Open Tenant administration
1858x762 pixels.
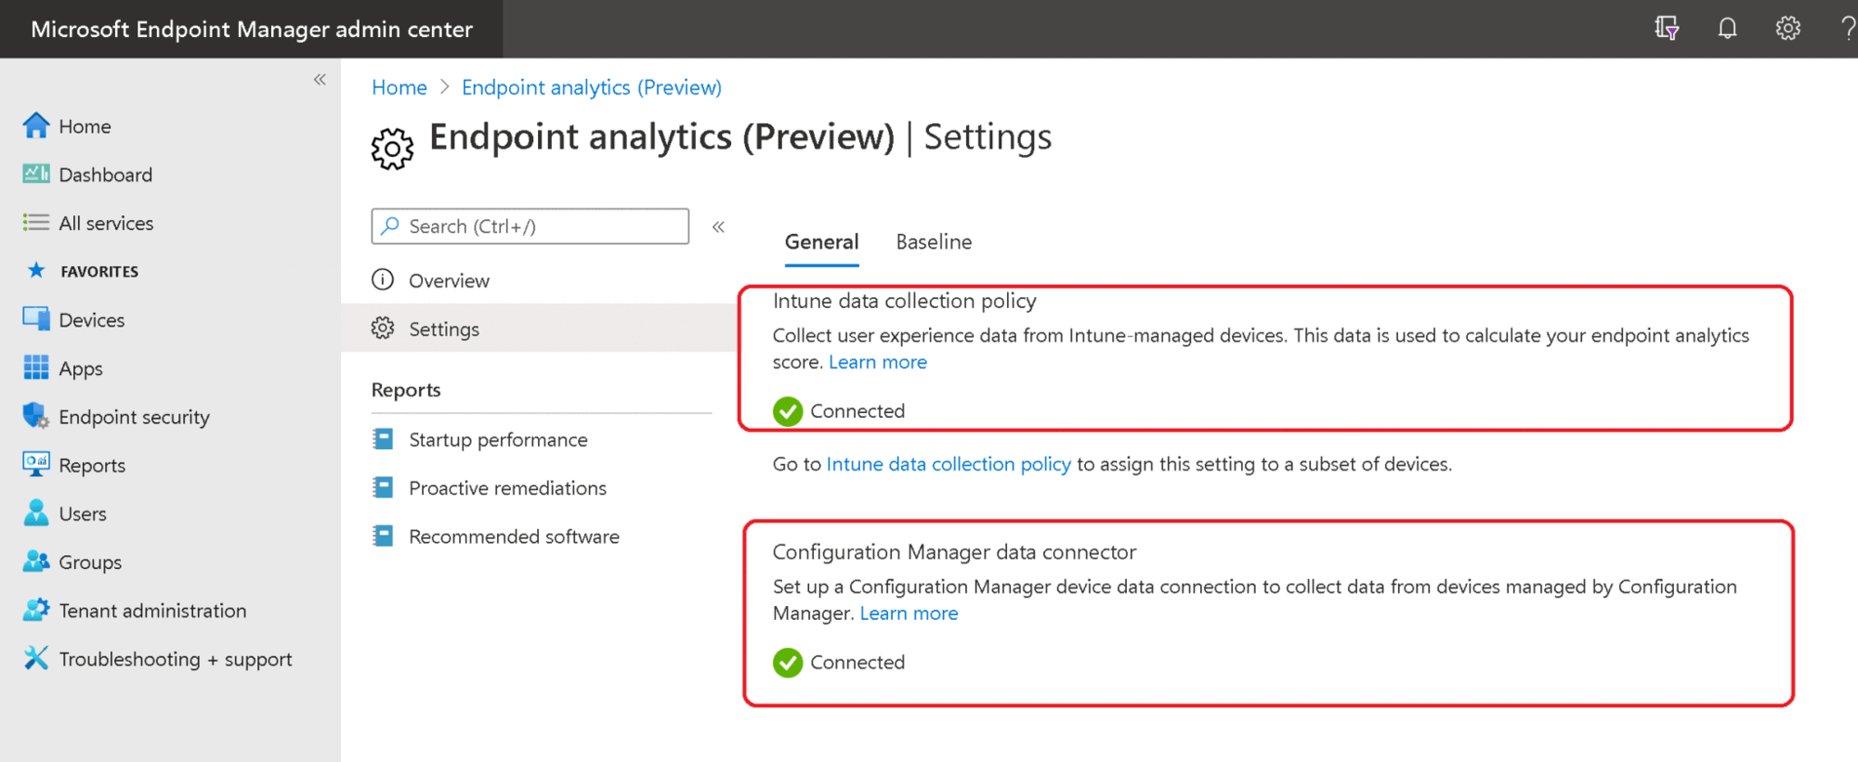[x=152, y=611]
